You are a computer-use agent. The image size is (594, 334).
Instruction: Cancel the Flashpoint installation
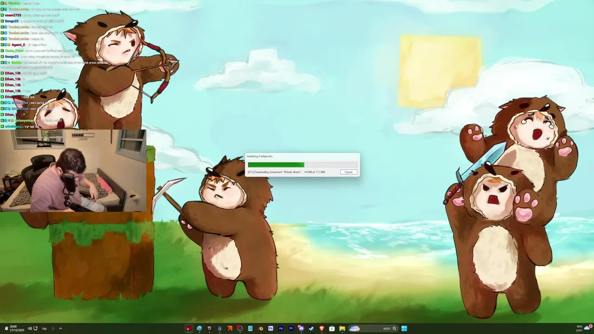click(x=349, y=172)
